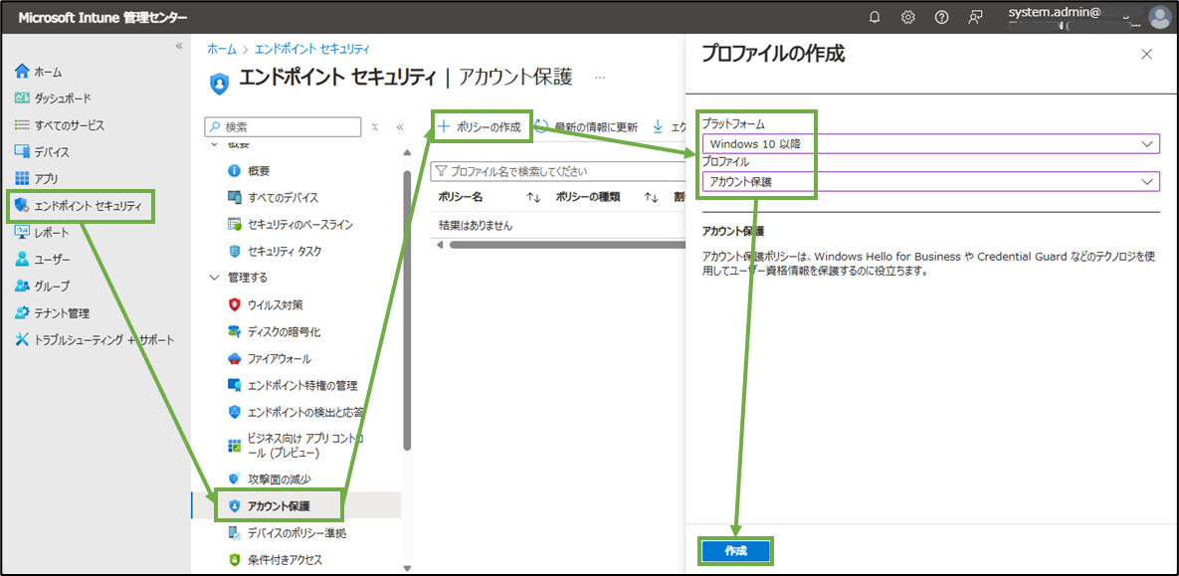
Task: Focus the 検索 box in submenu
Action: 283,127
